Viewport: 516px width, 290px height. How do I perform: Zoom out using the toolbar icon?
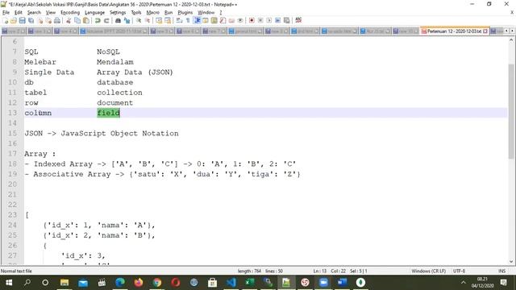[x=147, y=20]
